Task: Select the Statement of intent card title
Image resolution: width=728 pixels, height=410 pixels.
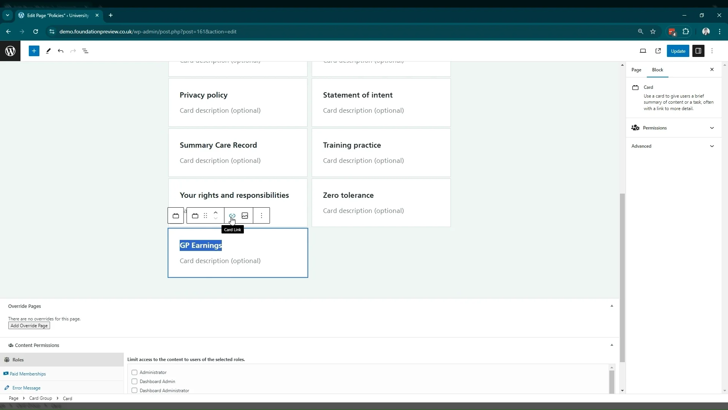Action: [358, 95]
